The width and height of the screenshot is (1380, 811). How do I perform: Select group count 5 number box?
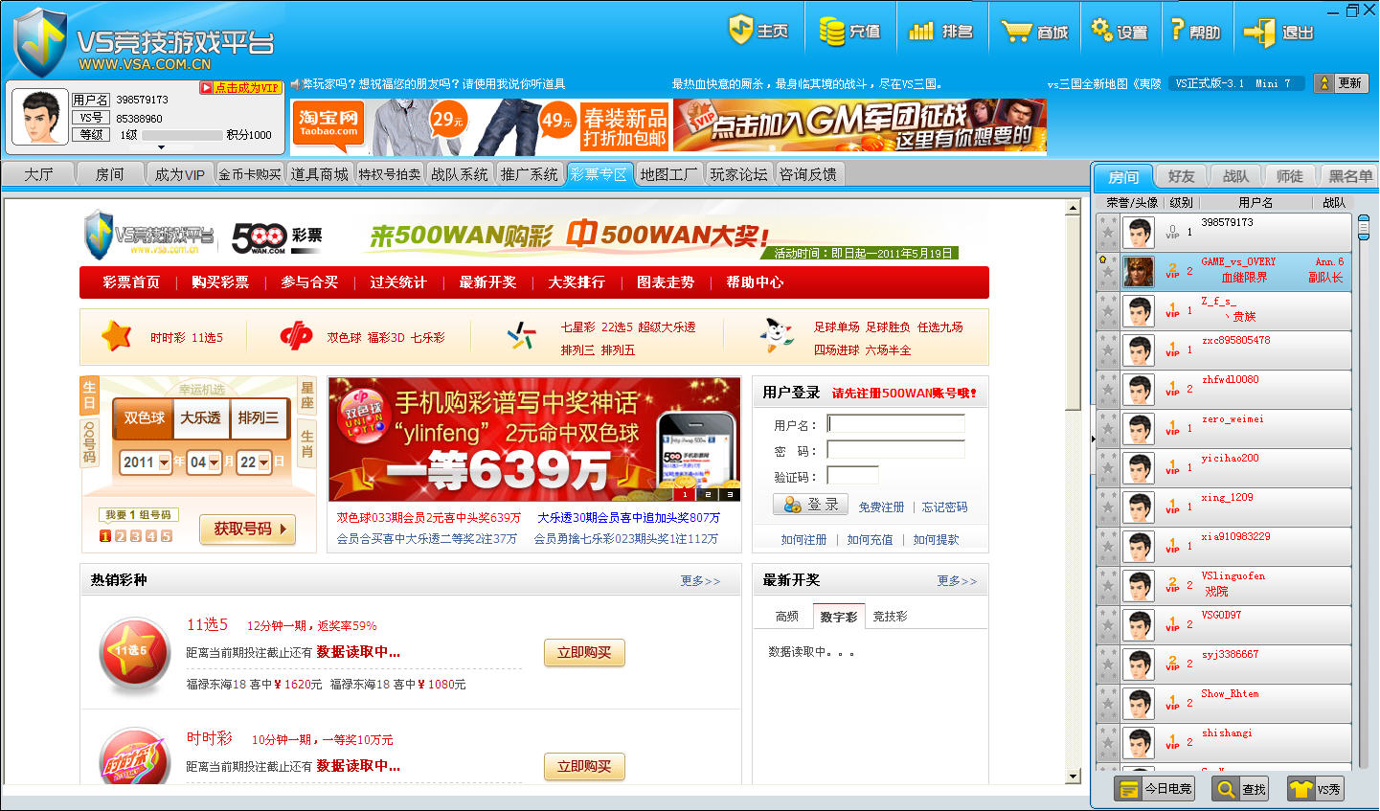pyautogui.click(x=167, y=536)
